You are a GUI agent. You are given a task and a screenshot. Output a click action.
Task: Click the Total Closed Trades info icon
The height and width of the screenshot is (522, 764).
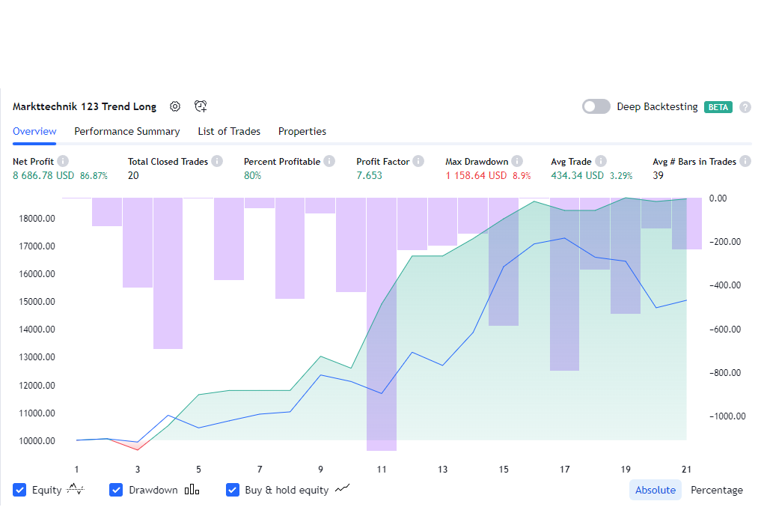(217, 161)
